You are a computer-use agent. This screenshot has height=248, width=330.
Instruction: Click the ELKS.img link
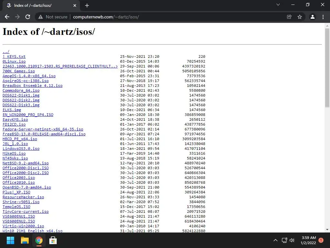click(12, 110)
